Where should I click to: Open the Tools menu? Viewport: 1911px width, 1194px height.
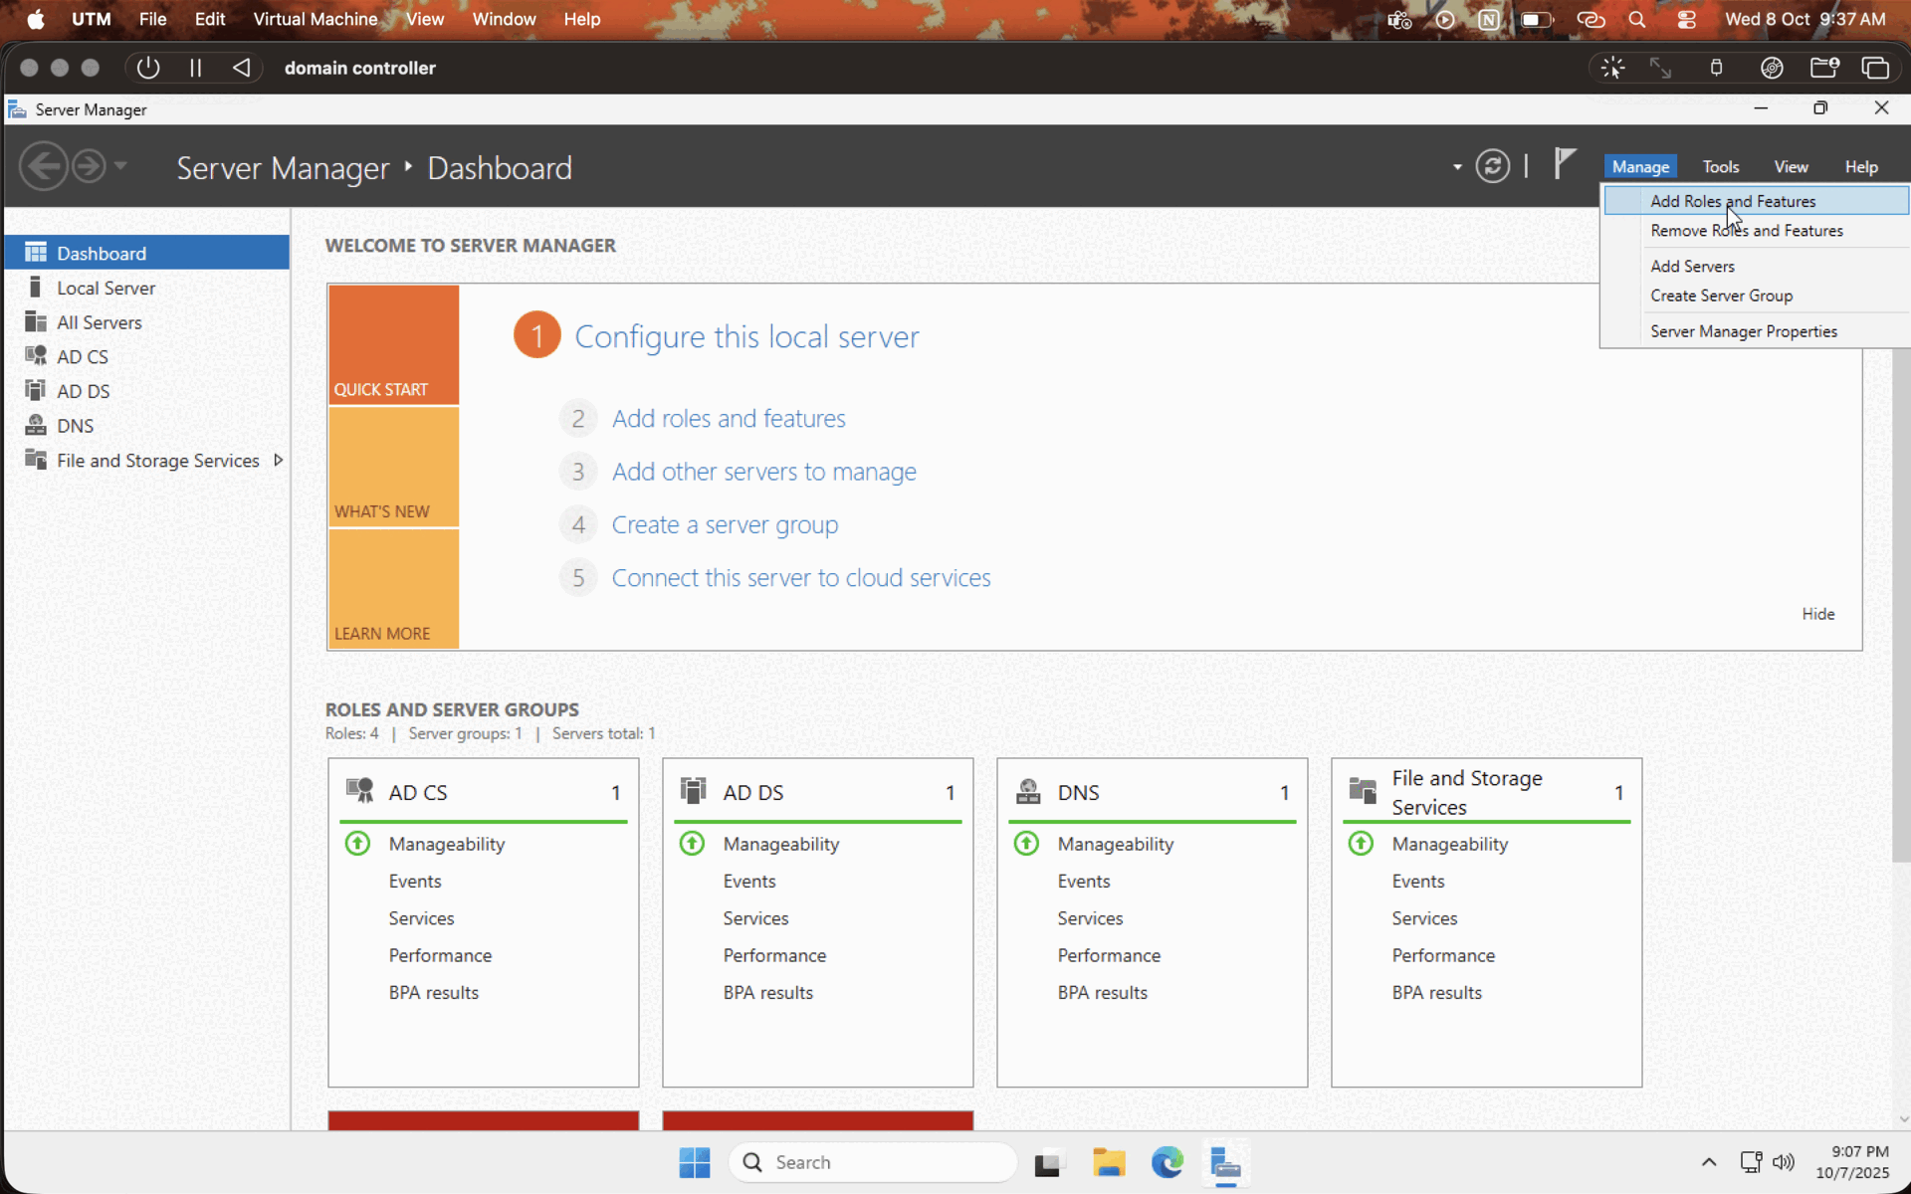tap(1720, 167)
